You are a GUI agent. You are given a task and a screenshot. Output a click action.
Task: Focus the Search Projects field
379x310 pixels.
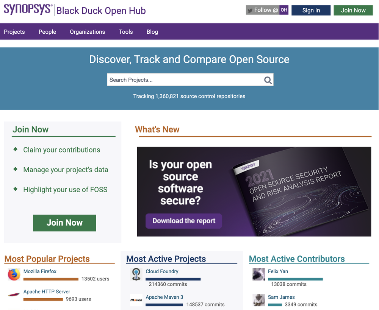click(190, 79)
